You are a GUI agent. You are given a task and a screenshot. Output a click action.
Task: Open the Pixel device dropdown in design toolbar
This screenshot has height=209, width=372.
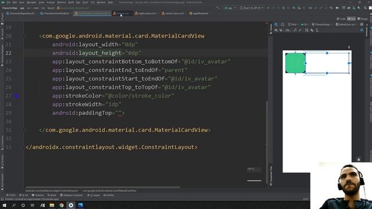pyautogui.click(x=293, y=24)
